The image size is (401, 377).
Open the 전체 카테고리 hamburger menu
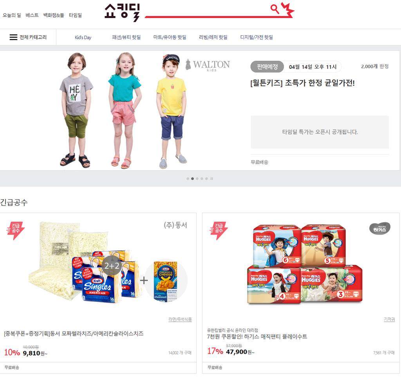pos(28,37)
